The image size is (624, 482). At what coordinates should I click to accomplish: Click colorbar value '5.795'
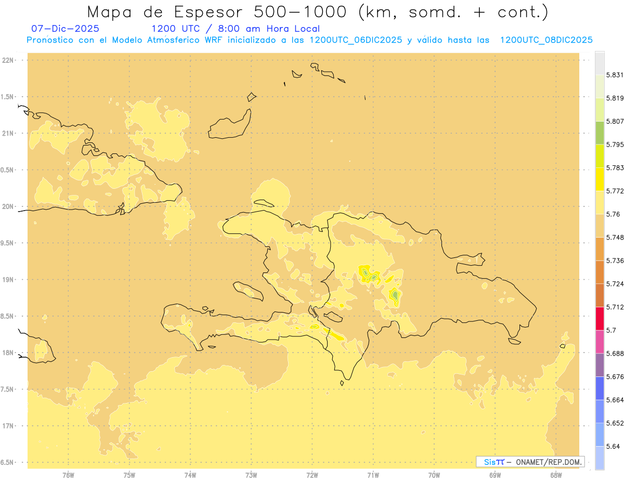click(615, 145)
